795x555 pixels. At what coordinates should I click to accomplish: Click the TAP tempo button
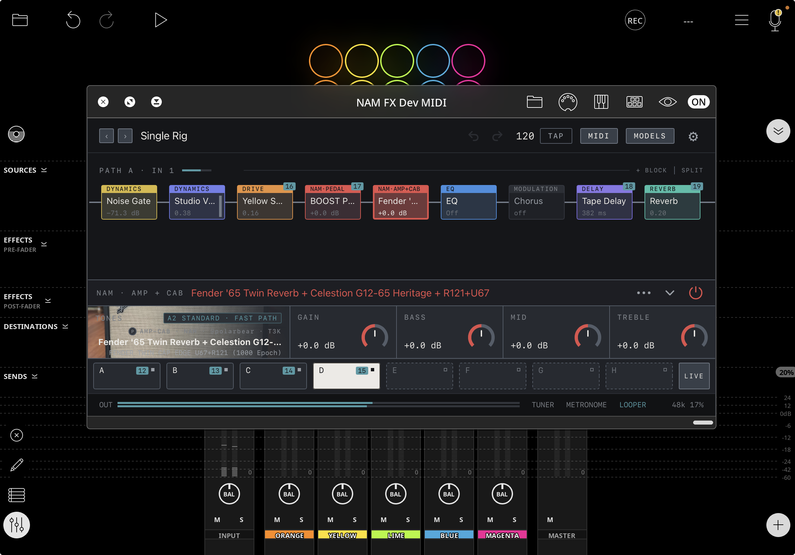[556, 136]
